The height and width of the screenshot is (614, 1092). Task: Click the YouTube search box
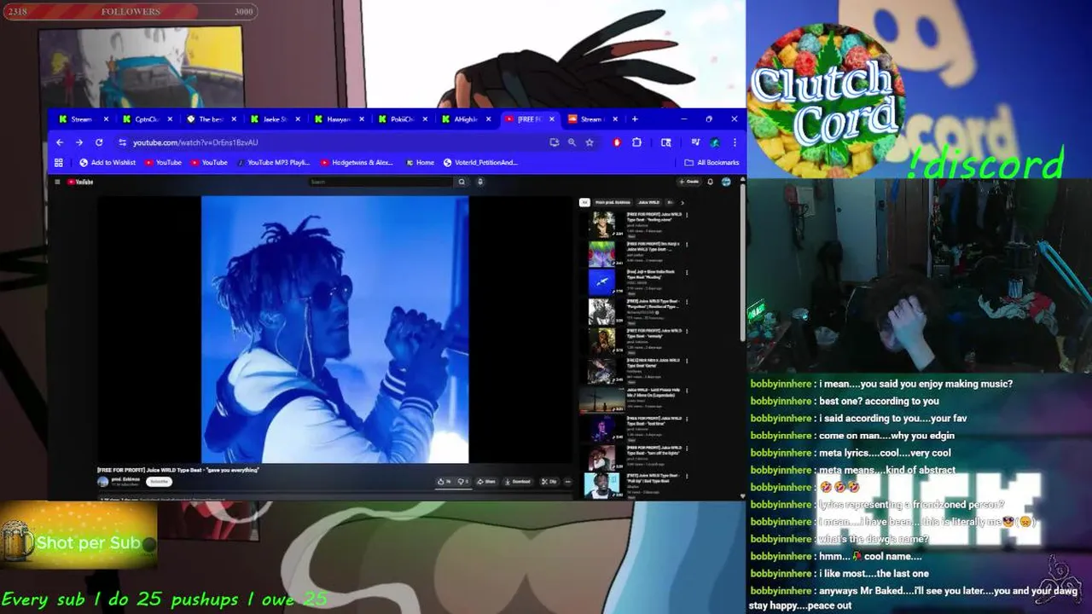(x=381, y=182)
